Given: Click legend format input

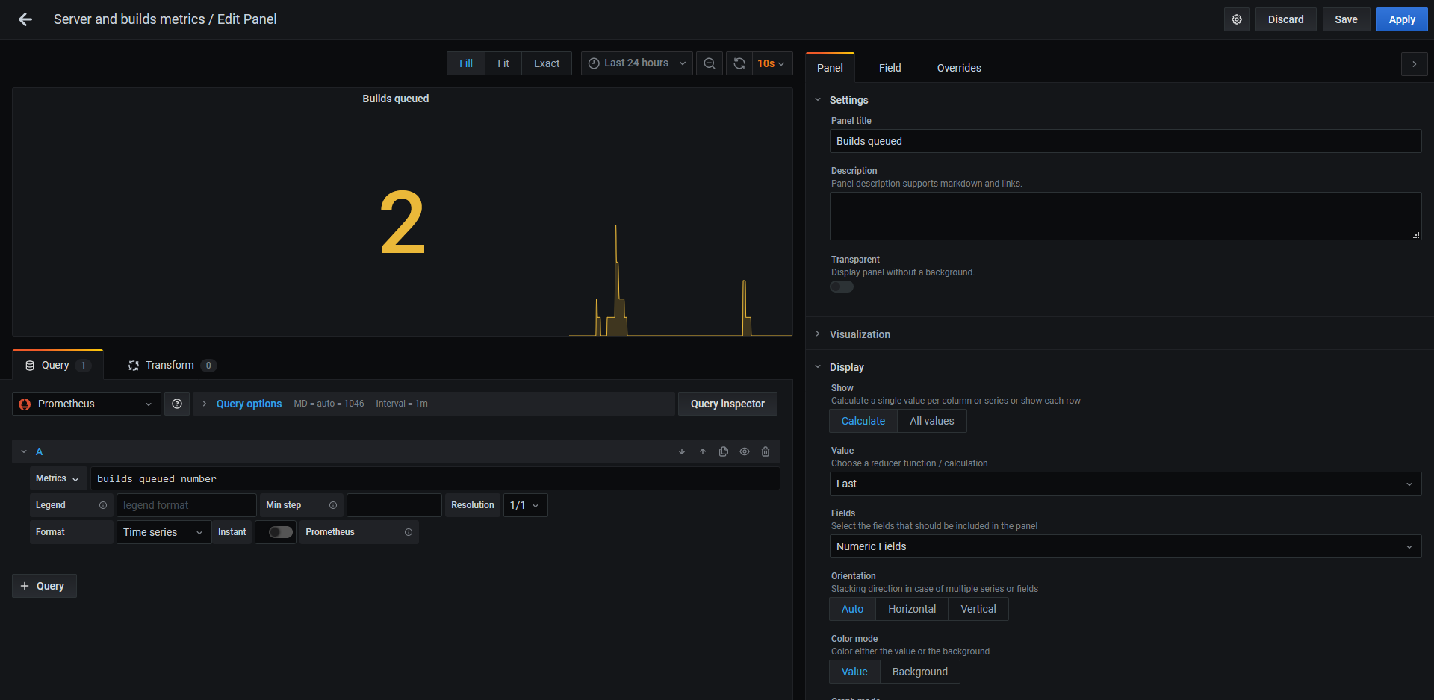Looking at the screenshot, I should 187,505.
